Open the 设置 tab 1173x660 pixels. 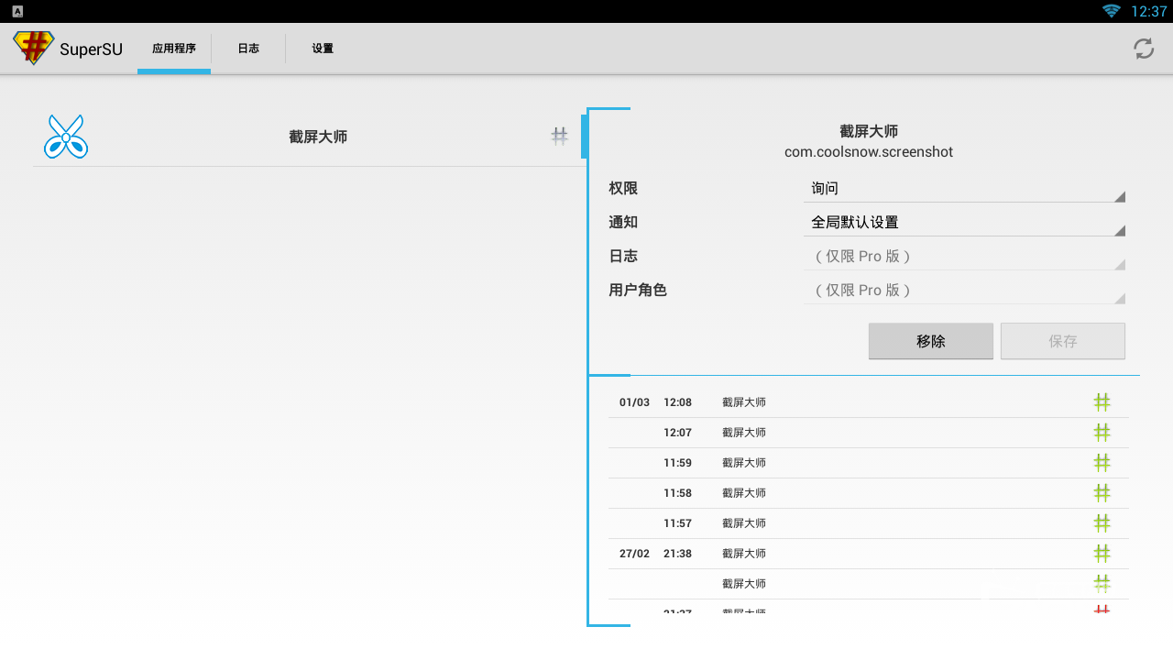point(323,49)
